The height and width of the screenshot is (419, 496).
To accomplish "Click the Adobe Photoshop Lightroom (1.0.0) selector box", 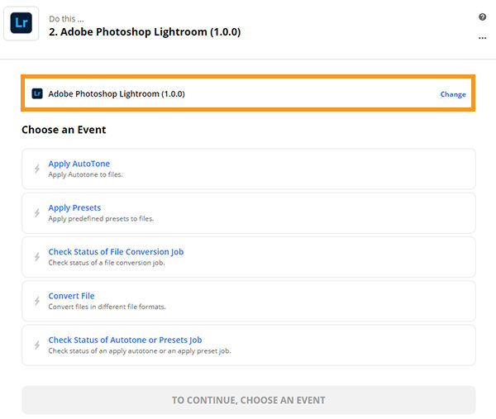I will 248,94.
